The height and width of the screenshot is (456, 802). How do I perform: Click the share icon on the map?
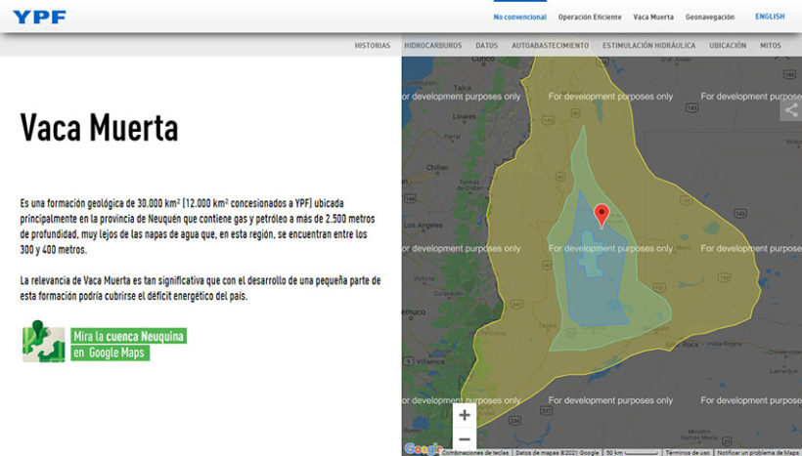click(x=790, y=110)
